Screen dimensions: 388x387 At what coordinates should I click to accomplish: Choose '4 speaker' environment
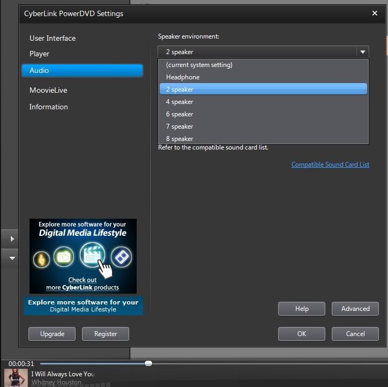263,102
